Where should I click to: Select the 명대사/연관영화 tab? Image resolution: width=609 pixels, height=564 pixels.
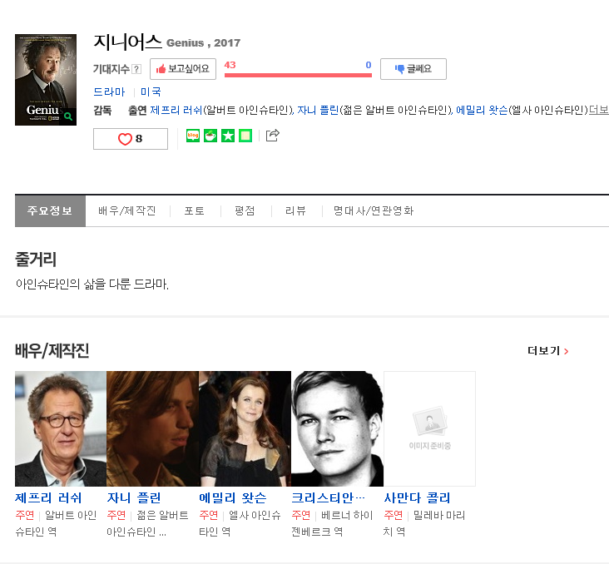374,210
